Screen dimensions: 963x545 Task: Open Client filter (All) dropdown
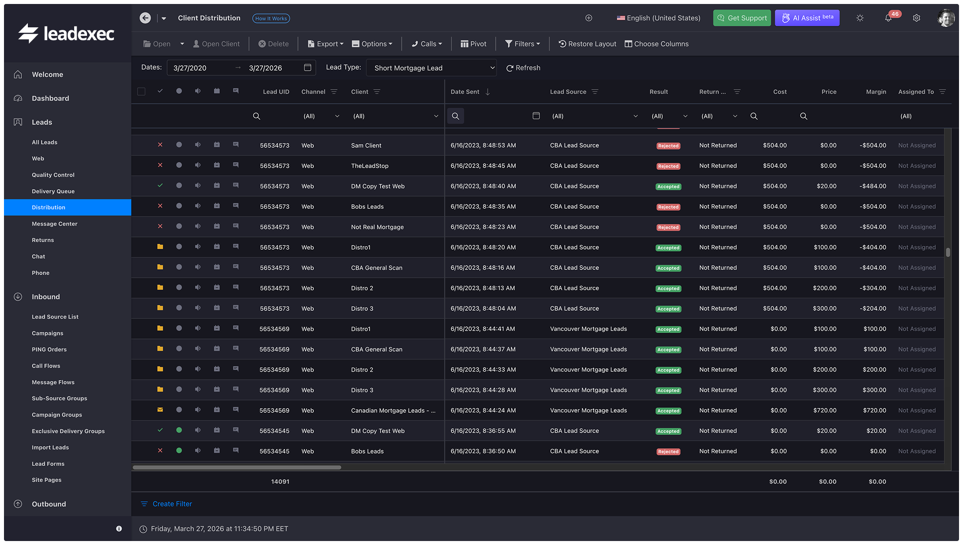[395, 116]
